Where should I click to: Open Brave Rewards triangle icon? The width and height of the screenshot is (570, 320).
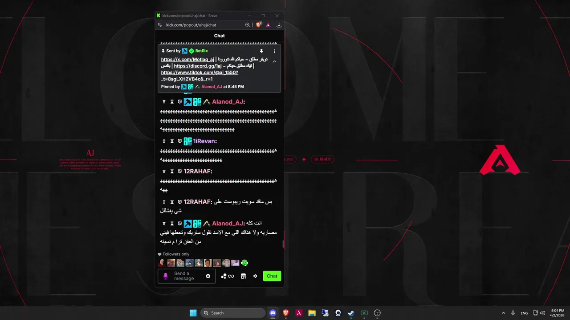tap(268, 25)
